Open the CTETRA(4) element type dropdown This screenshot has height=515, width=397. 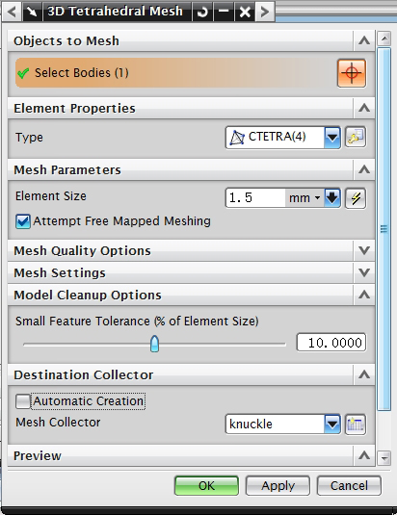coord(332,137)
